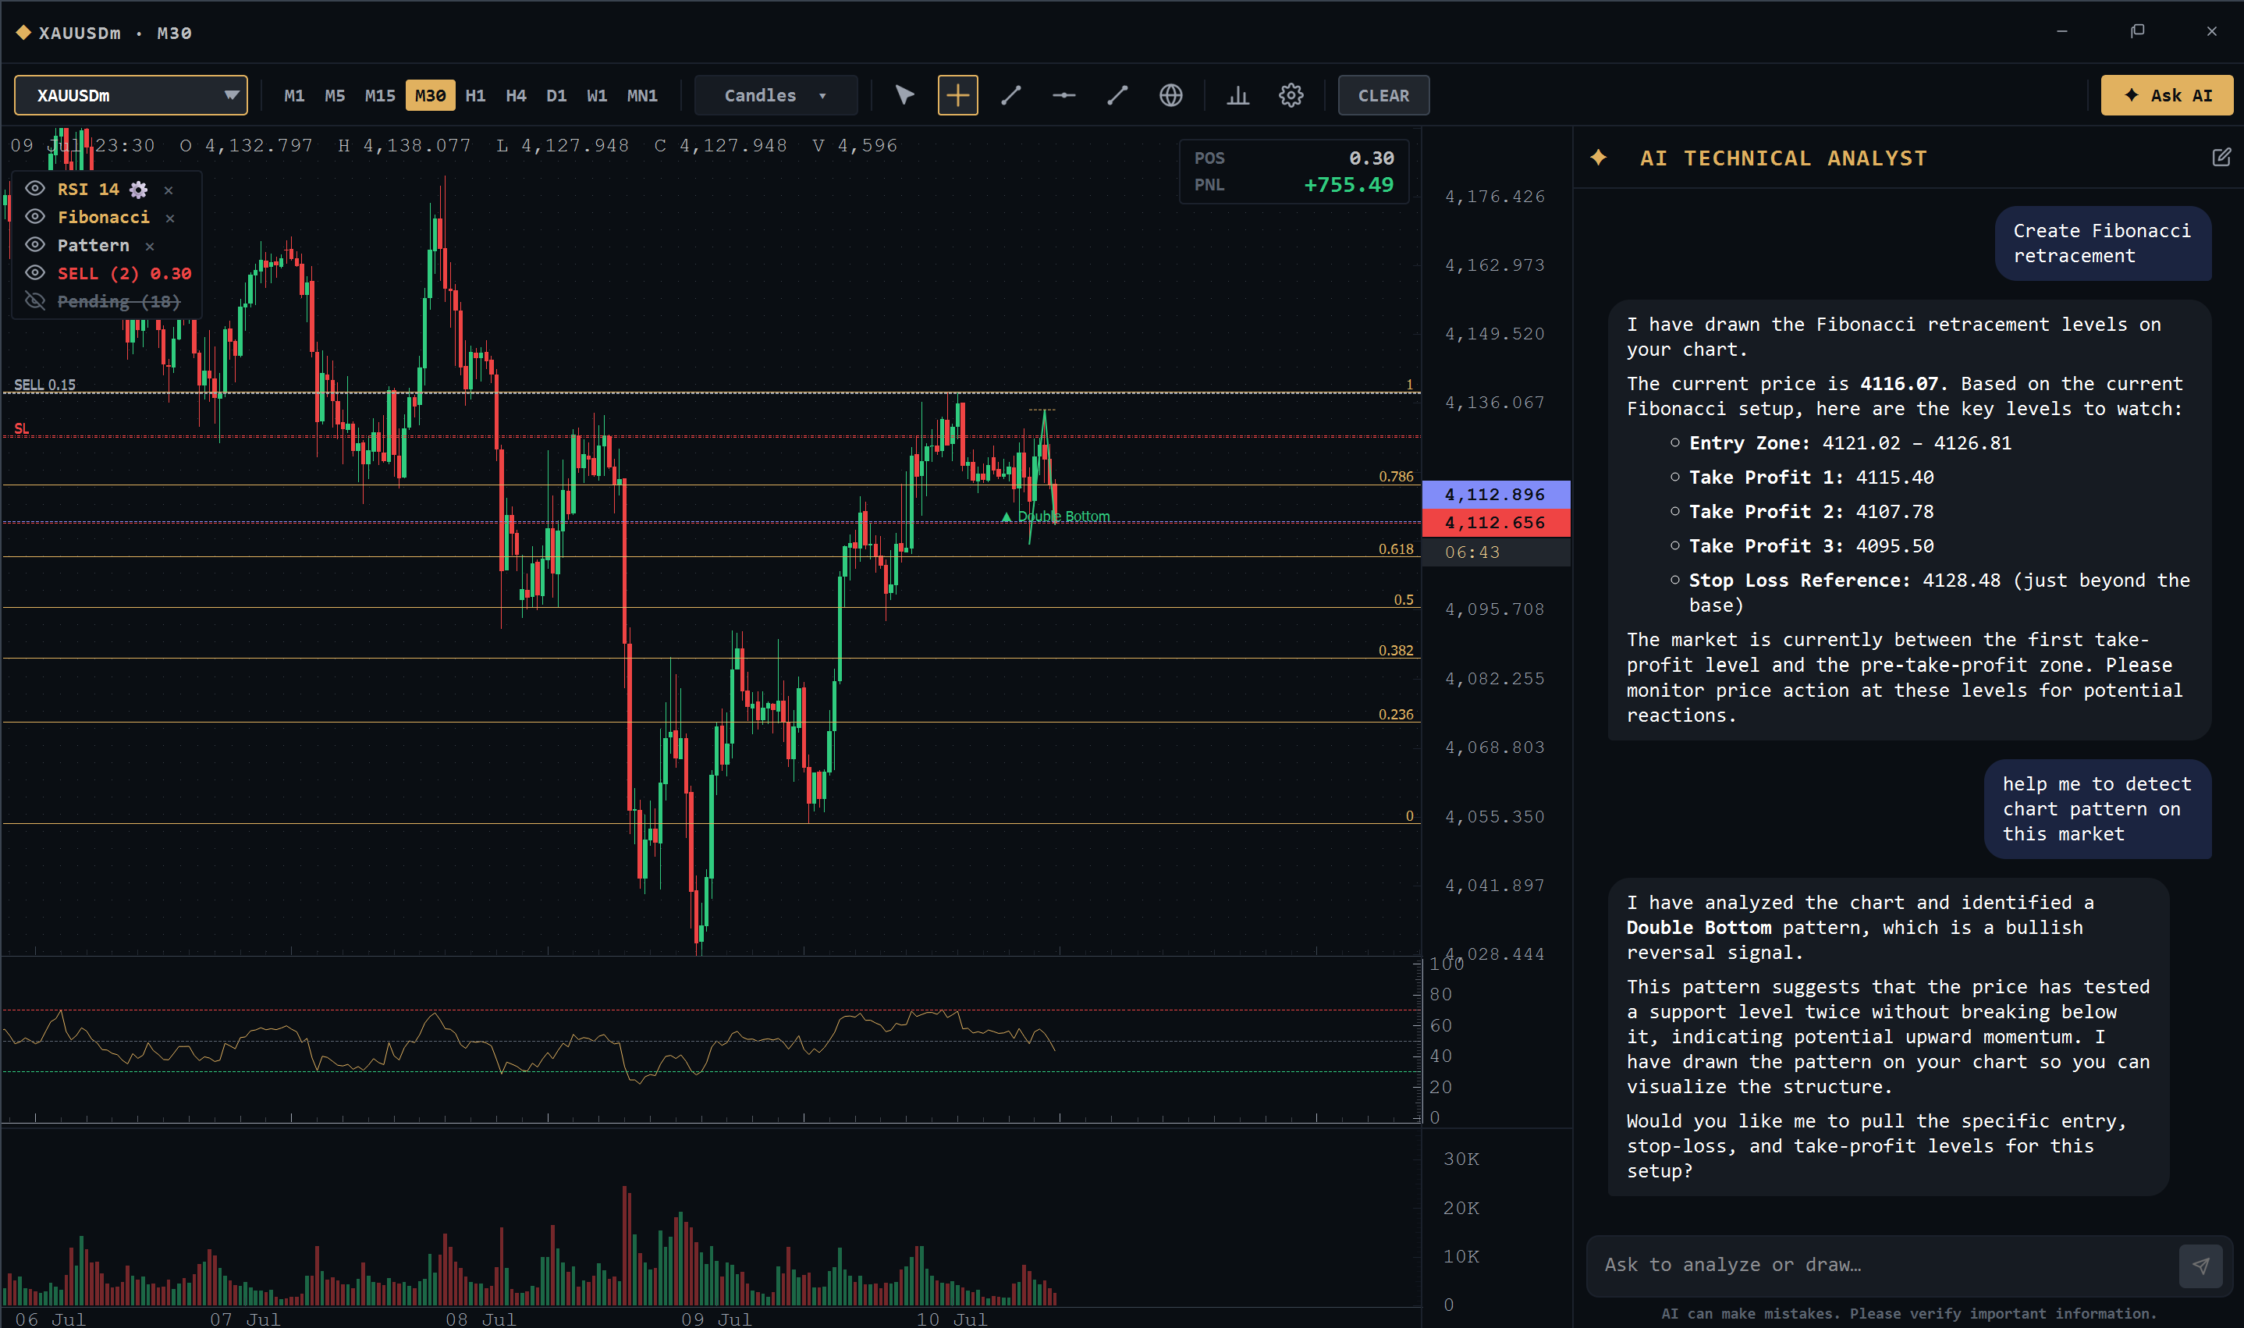The height and width of the screenshot is (1328, 2244).
Task: Activate the crosshair tool
Action: tap(957, 95)
